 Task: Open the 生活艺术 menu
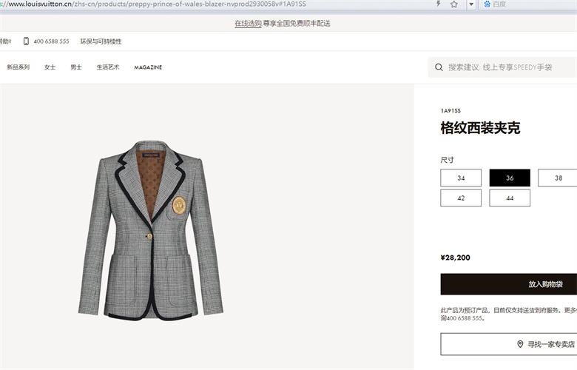tap(108, 67)
